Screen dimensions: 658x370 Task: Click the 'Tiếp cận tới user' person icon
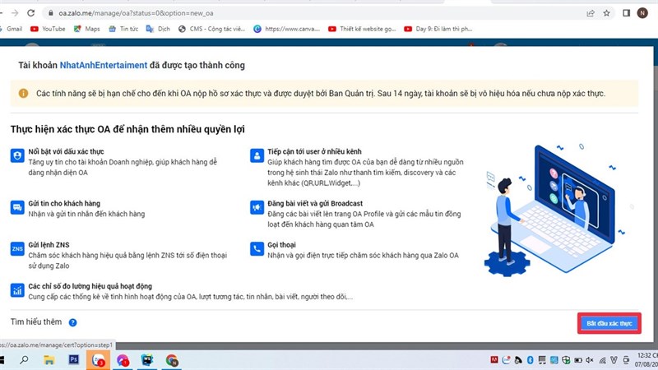[x=255, y=155]
